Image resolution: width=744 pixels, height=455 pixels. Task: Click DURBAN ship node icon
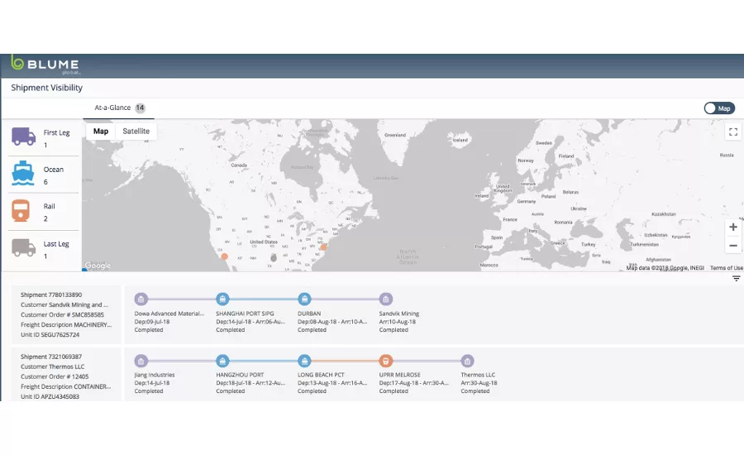(x=304, y=299)
